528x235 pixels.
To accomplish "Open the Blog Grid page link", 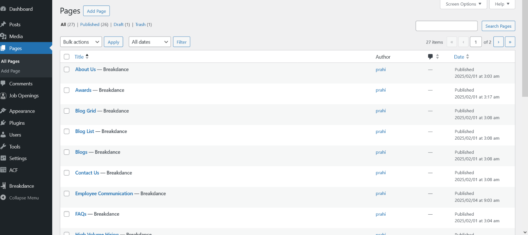I will (x=85, y=111).
